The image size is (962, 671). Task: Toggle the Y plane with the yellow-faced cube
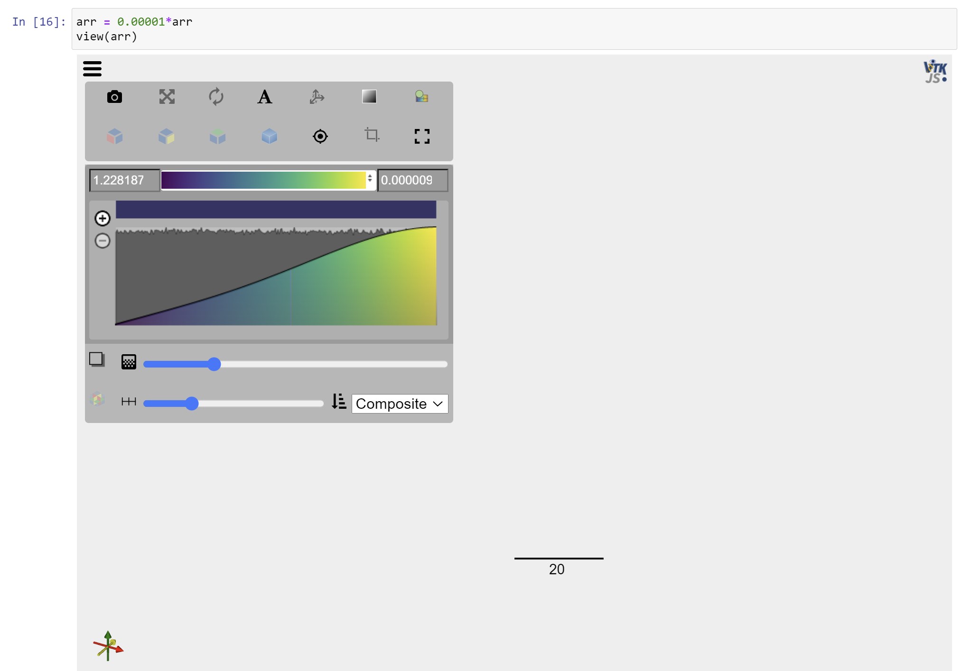(166, 136)
